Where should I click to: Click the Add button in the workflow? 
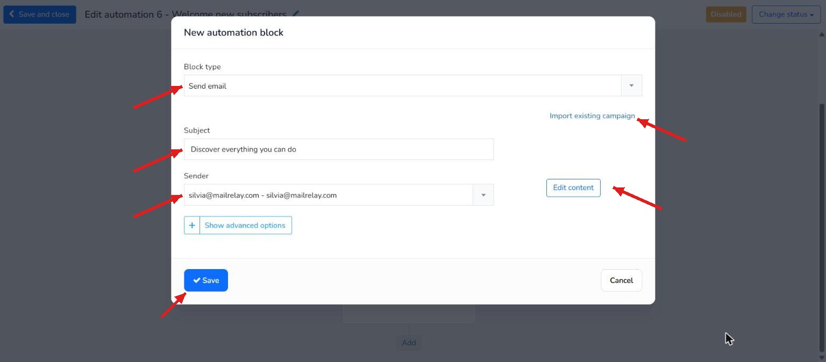click(x=409, y=343)
